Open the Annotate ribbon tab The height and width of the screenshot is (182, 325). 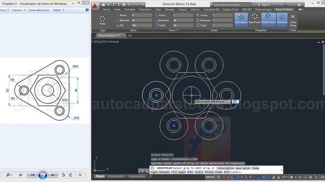pos(130,10)
